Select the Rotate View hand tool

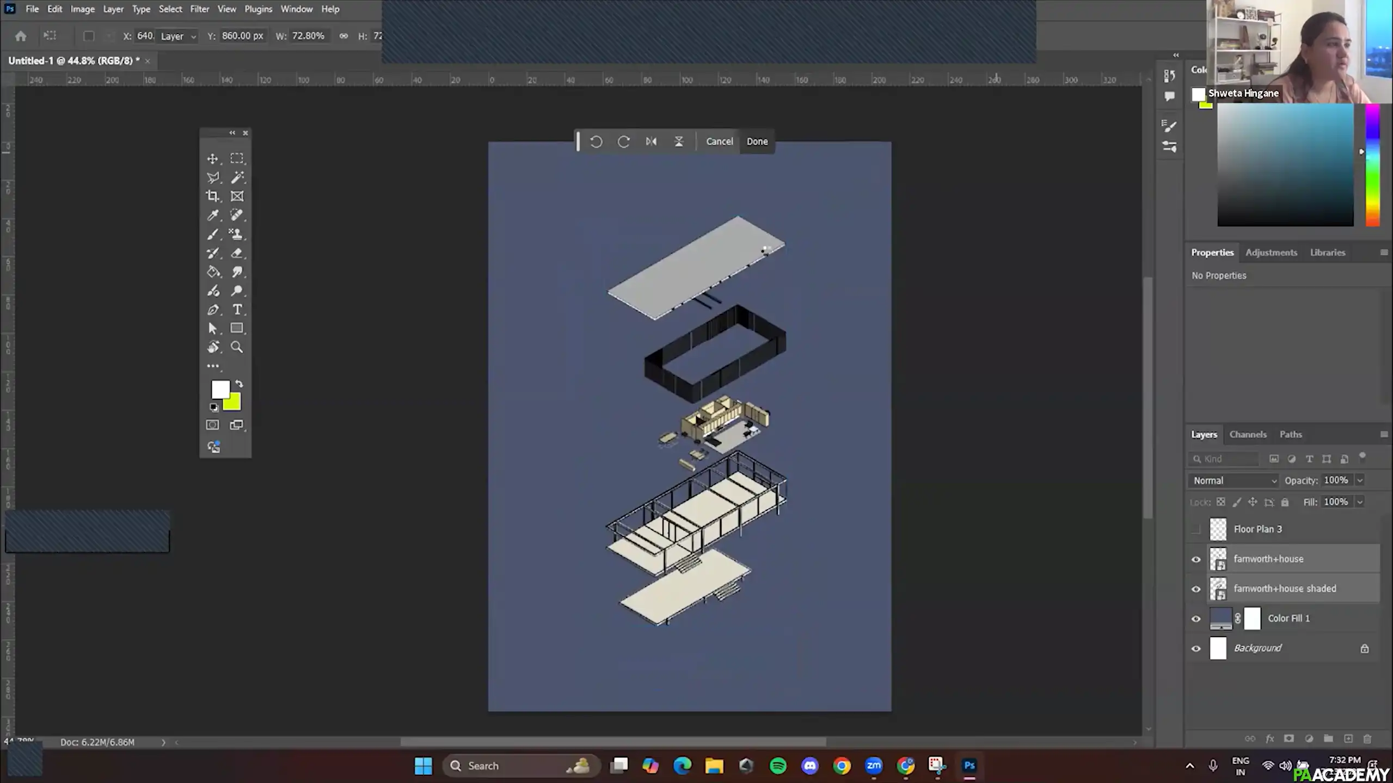(x=212, y=347)
